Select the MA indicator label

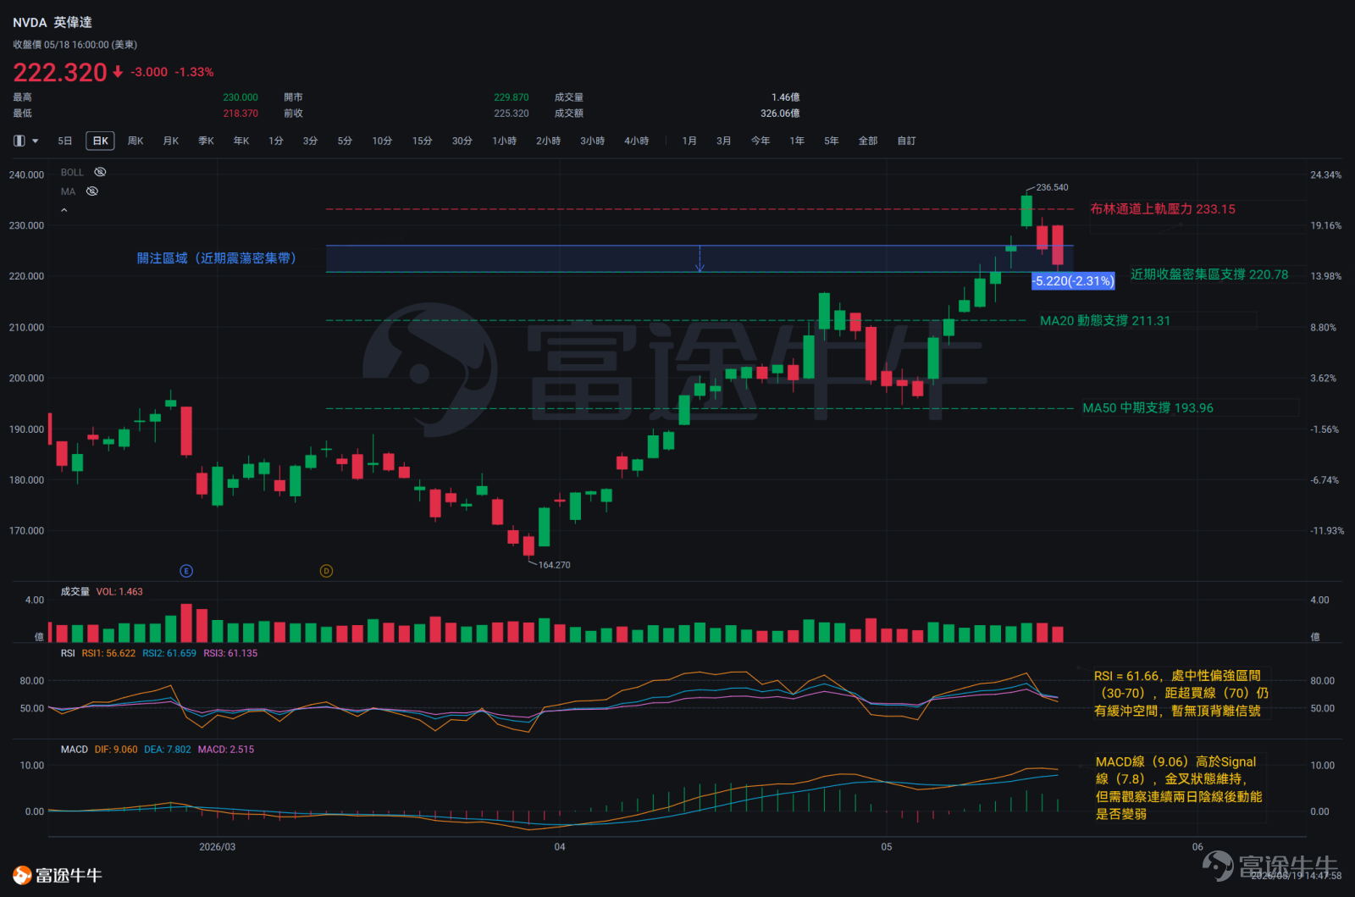tap(68, 191)
